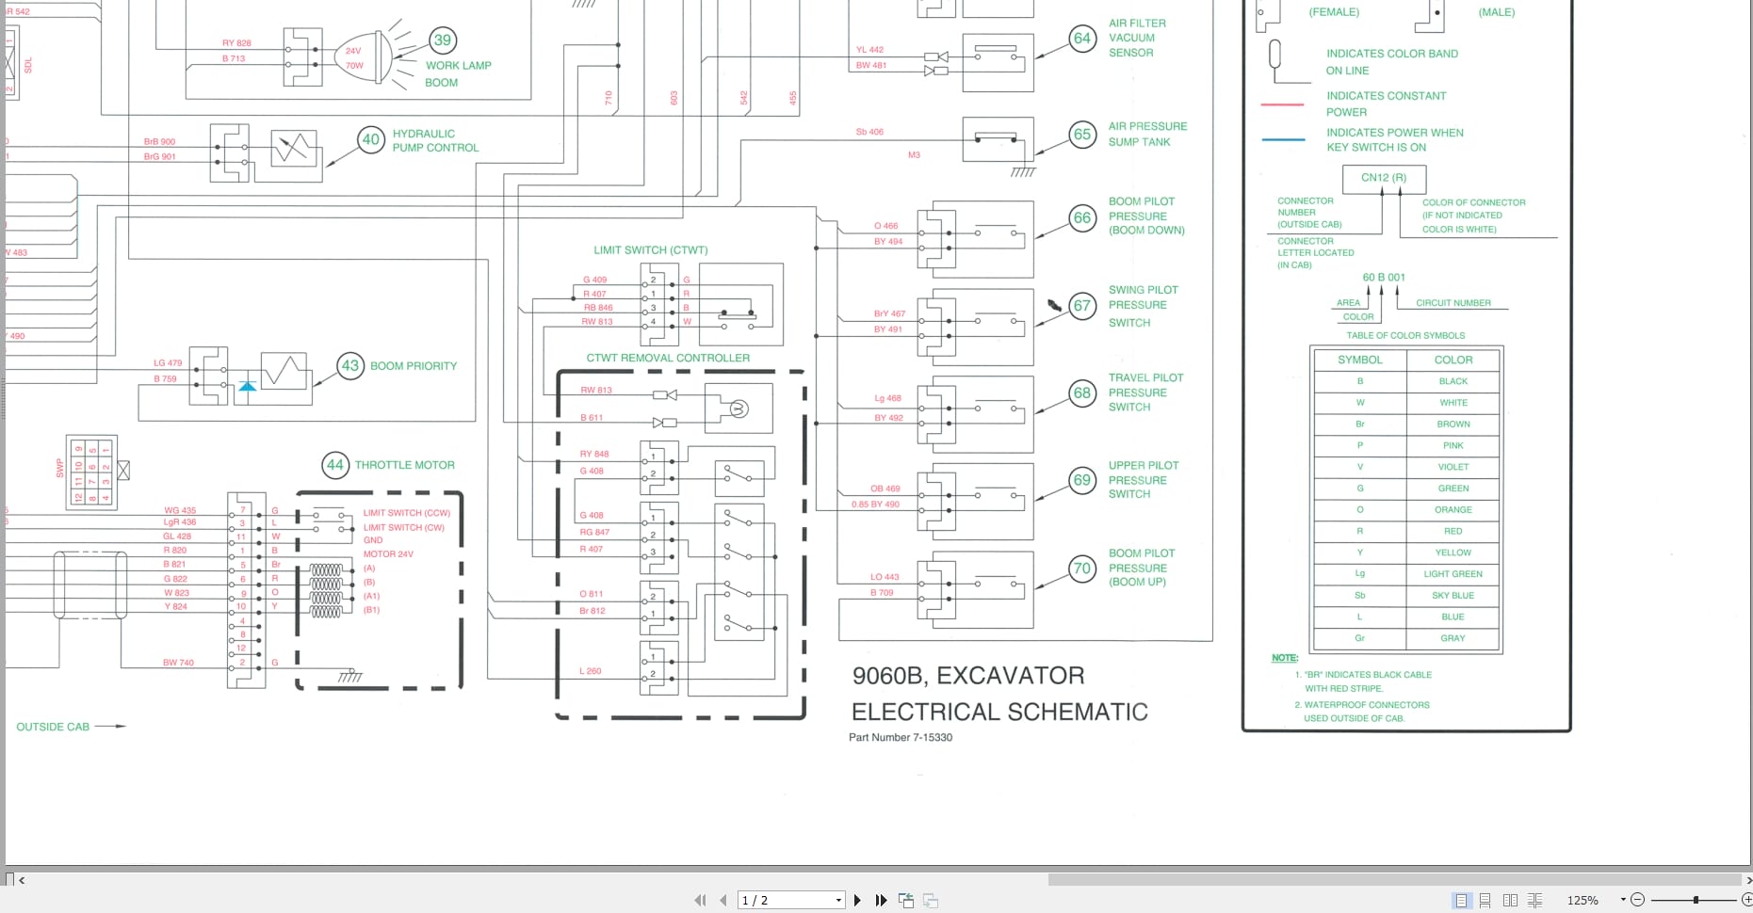Click the previous view icon

(x=906, y=899)
